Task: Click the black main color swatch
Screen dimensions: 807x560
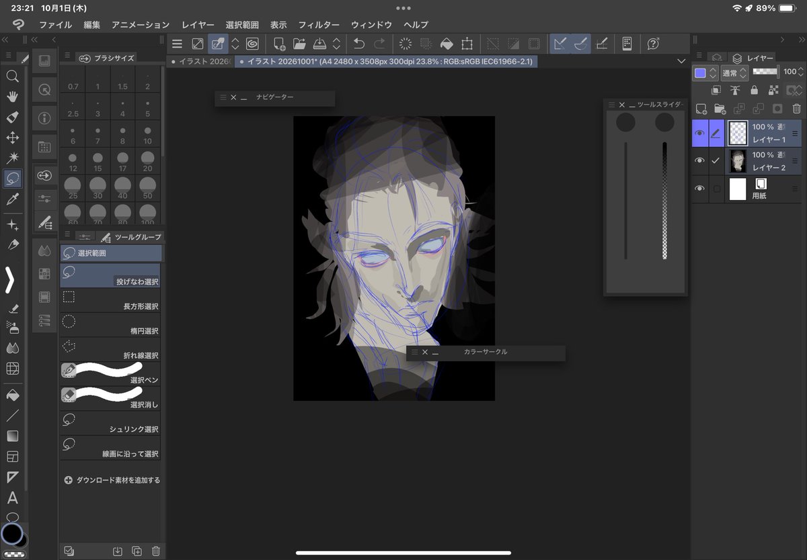Action: pos(12,534)
